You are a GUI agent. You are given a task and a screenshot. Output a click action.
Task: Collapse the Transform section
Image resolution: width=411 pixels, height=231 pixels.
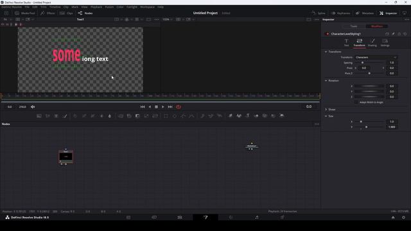326,52
